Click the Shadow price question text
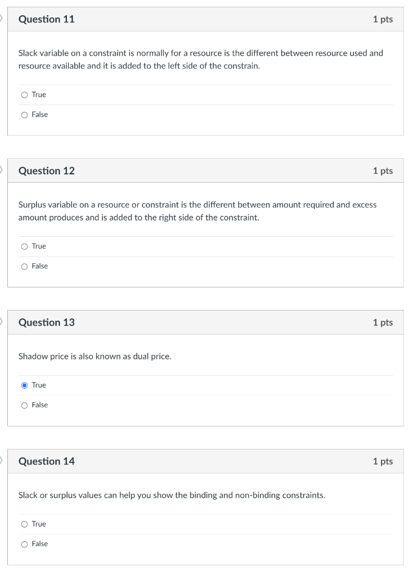 click(x=94, y=356)
